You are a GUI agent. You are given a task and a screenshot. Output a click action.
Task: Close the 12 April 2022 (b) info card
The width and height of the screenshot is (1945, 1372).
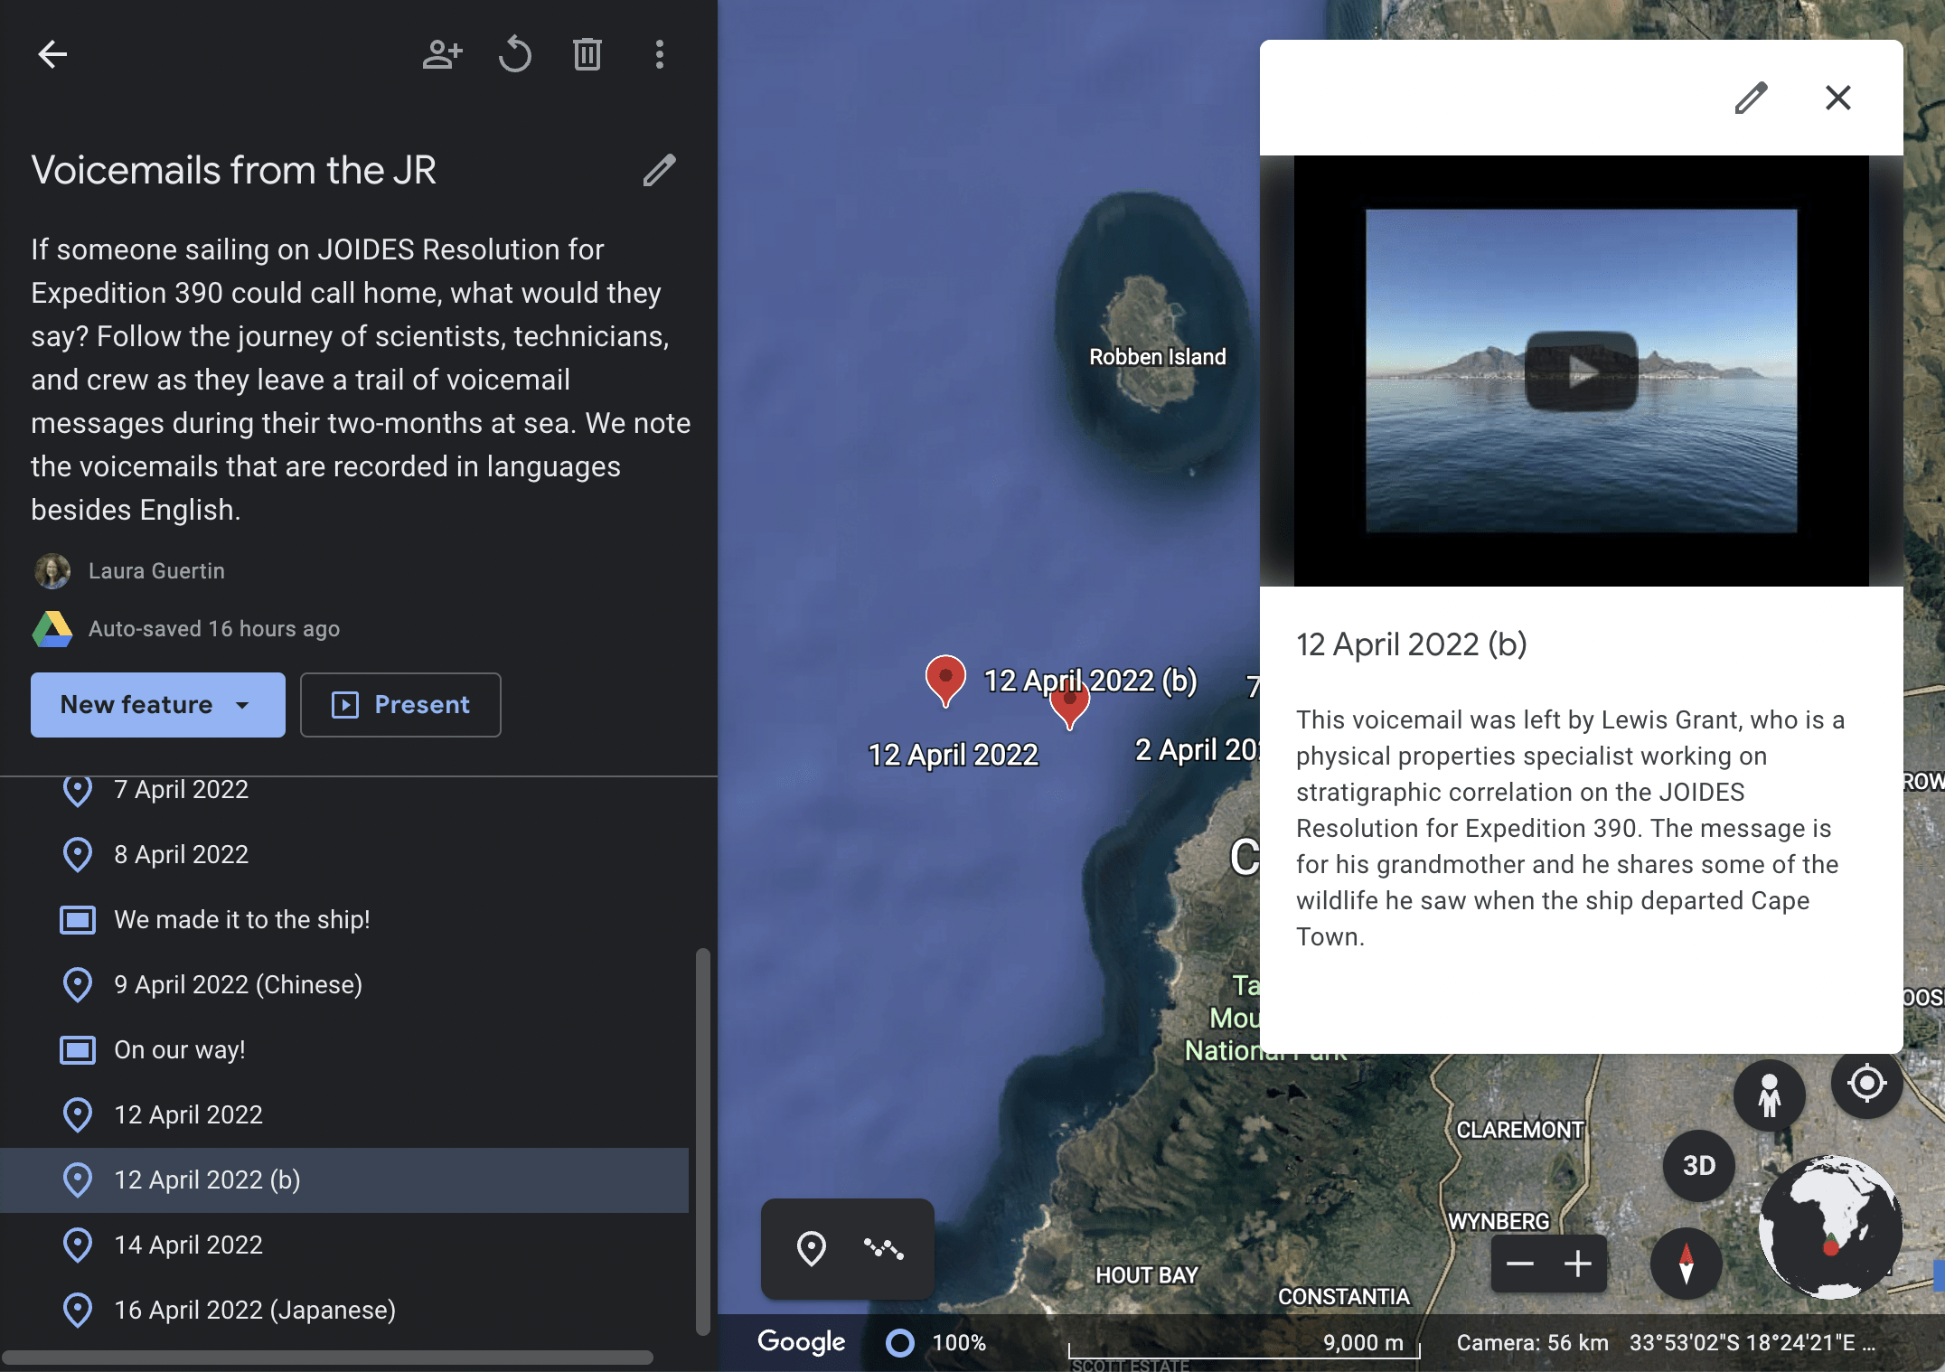1838,98
